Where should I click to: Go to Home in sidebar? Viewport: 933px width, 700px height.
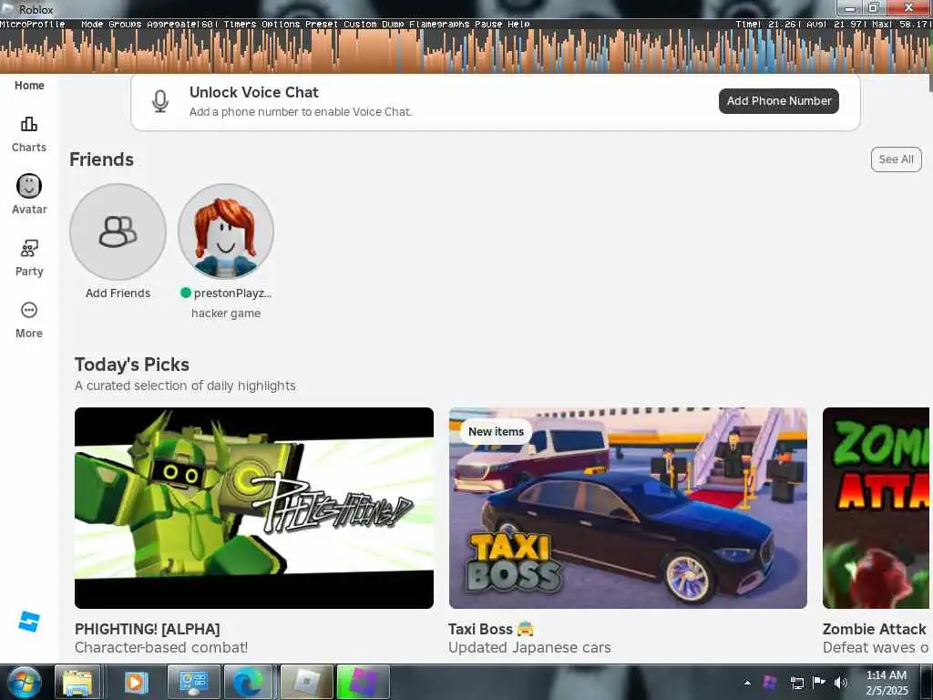29,86
